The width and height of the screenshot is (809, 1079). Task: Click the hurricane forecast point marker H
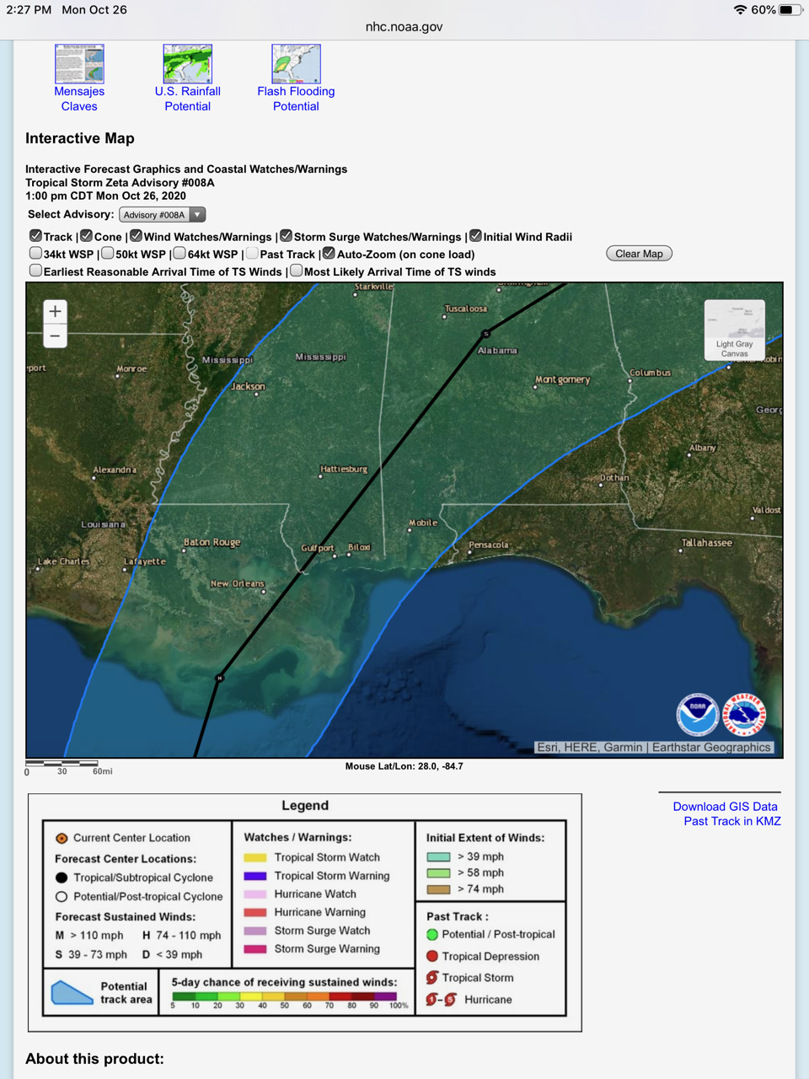point(220,678)
